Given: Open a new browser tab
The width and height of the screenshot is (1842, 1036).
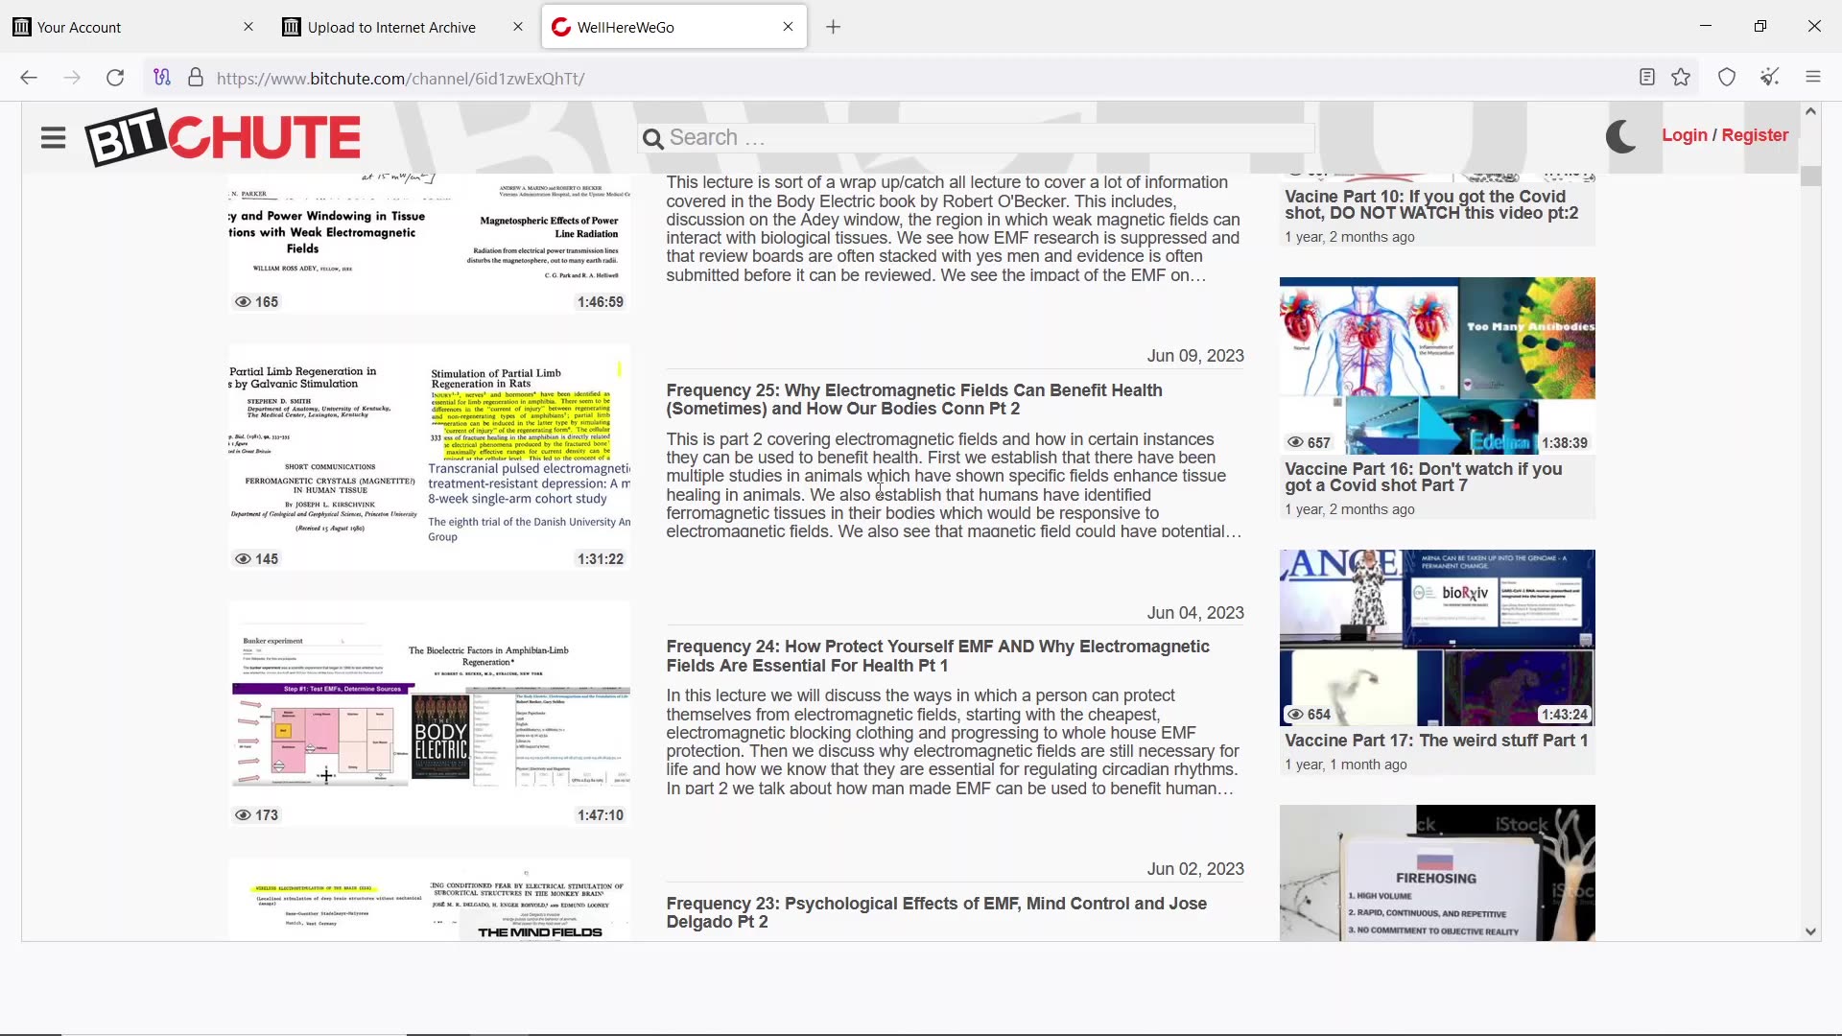Looking at the screenshot, I should pyautogui.click(x=833, y=27).
